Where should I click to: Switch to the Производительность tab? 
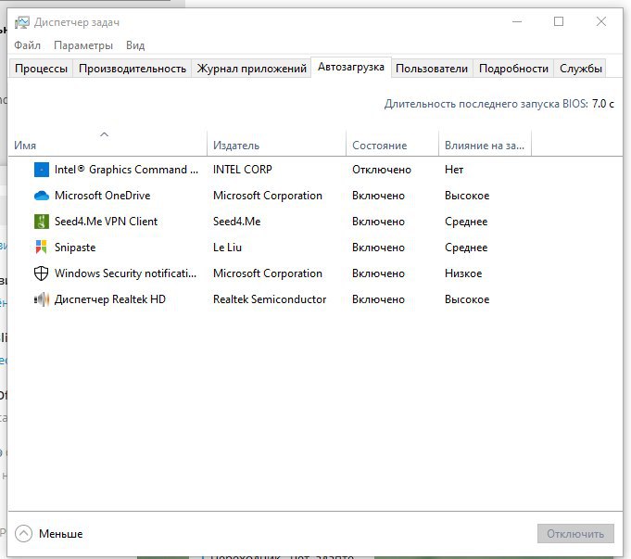pyautogui.click(x=133, y=69)
